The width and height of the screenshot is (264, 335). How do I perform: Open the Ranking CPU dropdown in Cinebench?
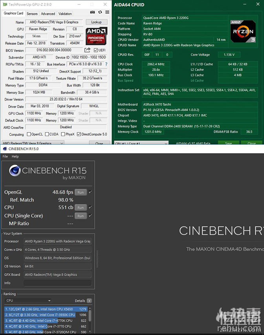click(x=28, y=301)
